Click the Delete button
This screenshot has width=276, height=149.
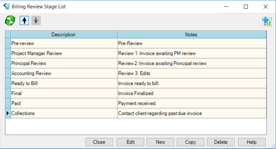pyautogui.click(x=221, y=142)
